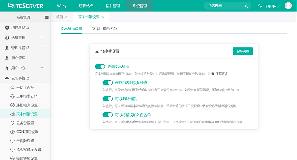Disable the 保存内容时强制检查 switch

coord(108,83)
